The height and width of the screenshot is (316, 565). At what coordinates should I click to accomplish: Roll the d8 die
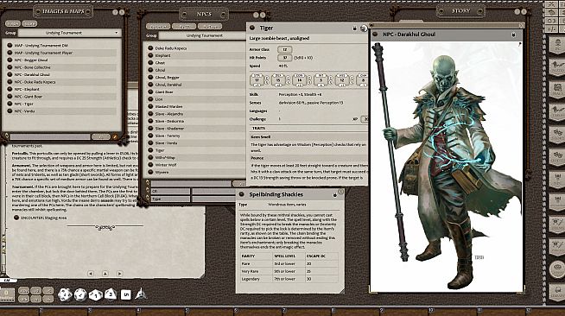click(x=111, y=294)
